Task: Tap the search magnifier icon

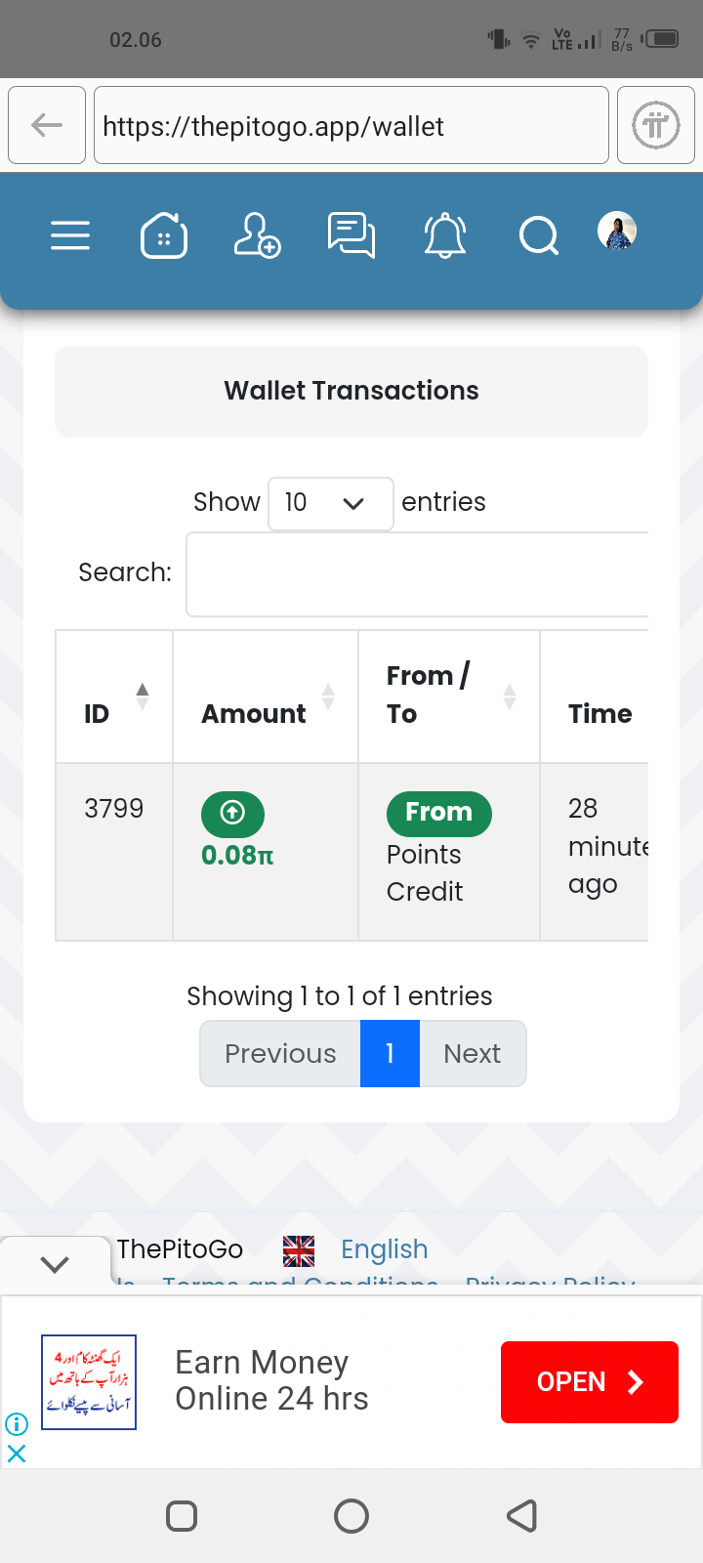Action: tap(538, 235)
